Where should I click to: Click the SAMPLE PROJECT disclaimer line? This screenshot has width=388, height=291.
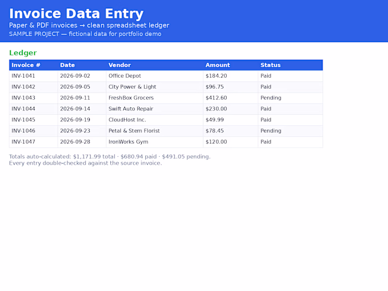pyautogui.click(x=85, y=34)
